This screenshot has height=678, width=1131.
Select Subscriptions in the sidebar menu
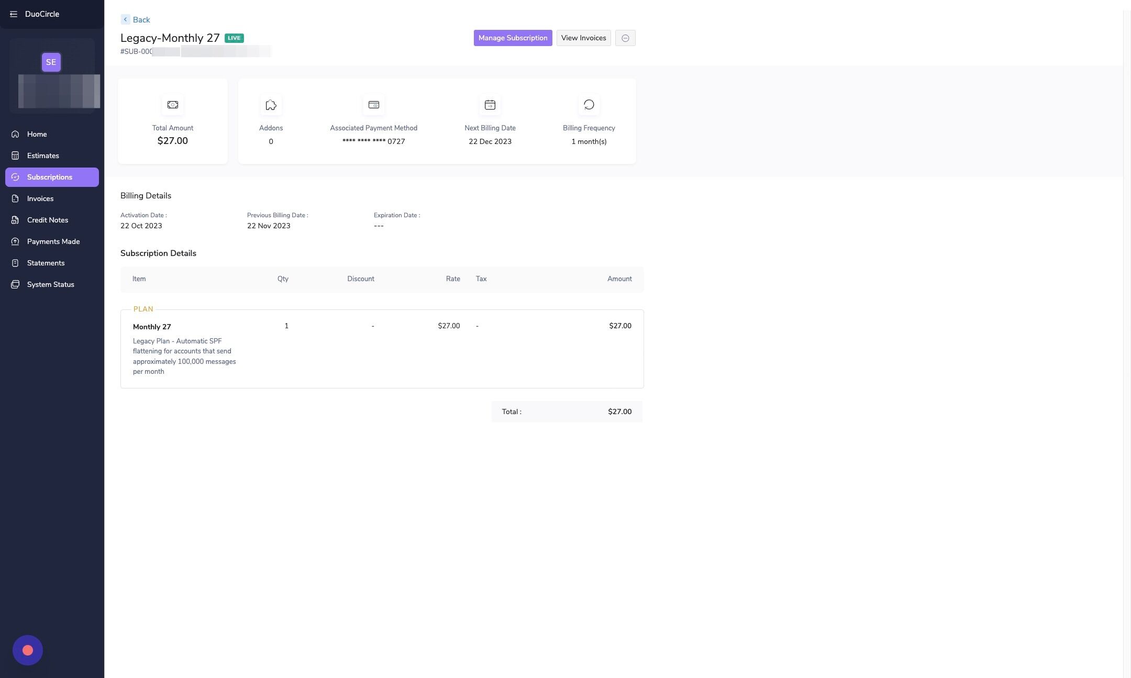[50, 177]
